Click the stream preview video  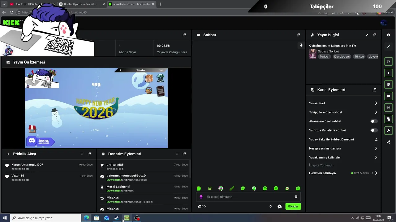pos(96,108)
